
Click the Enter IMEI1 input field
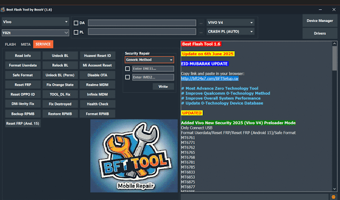(153, 69)
